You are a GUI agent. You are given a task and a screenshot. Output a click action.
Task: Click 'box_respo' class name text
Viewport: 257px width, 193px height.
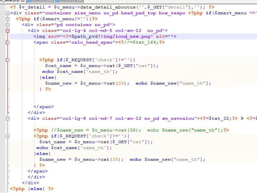click(x=172, y=13)
